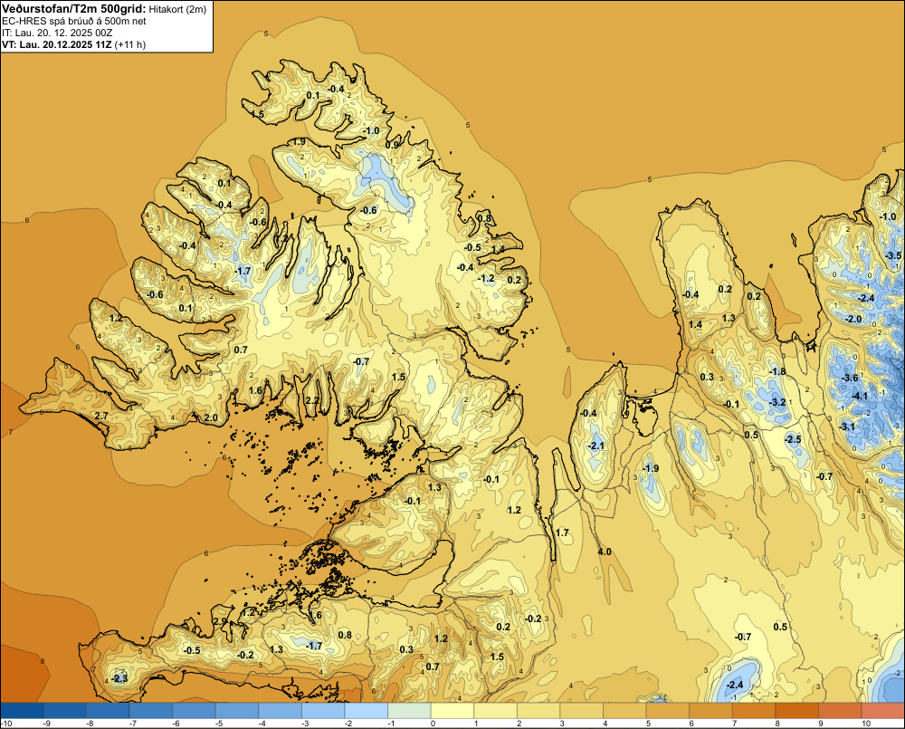Click the 'Hitakort (2m)' label
The image size is (905, 729).
tap(177, 9)
